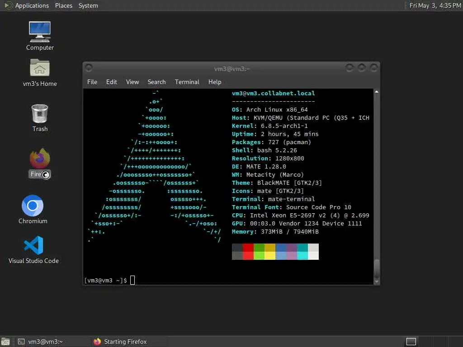
Task: Click the terminal scrollbar down arrow
Action: click(x=377, y=282)
